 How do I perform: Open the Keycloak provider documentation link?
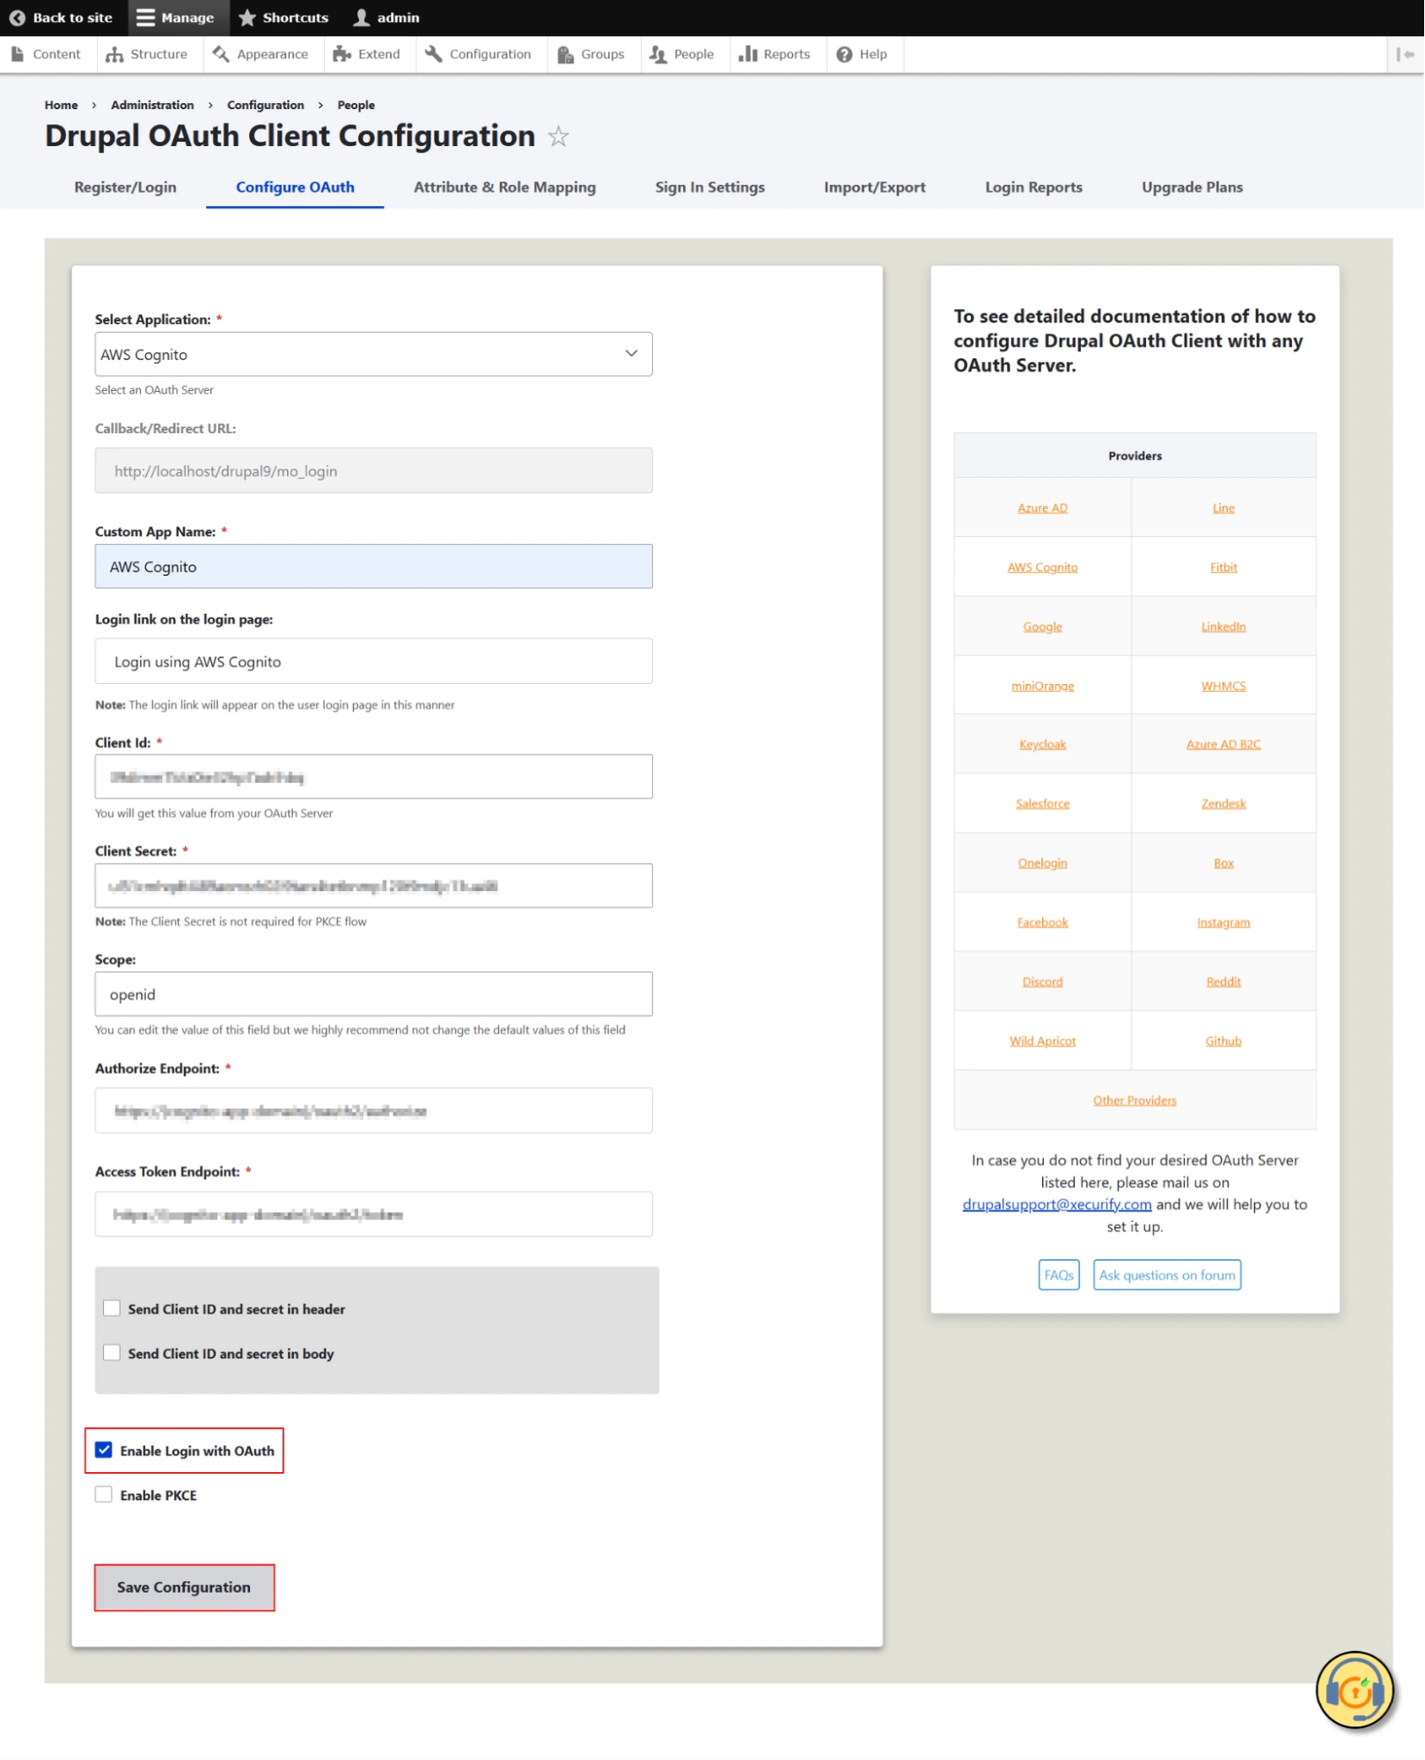point(1042,744)
